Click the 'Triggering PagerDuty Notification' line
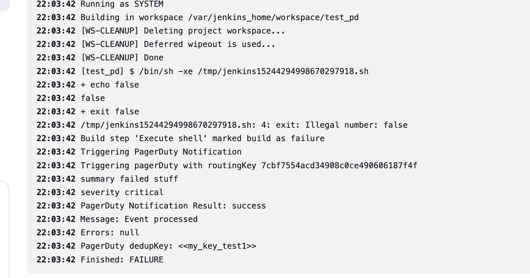 click(161, 152)
